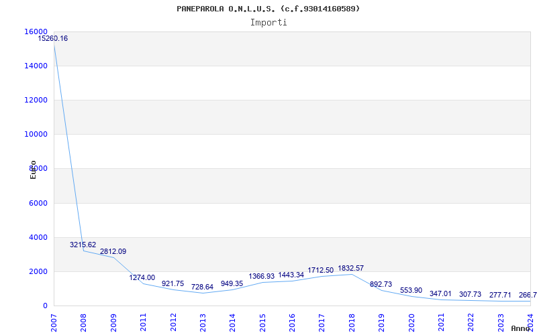Click the 10000 y-axis tick label
The image size is (537, 335).
pyautogui.click(x=36, y=134)
